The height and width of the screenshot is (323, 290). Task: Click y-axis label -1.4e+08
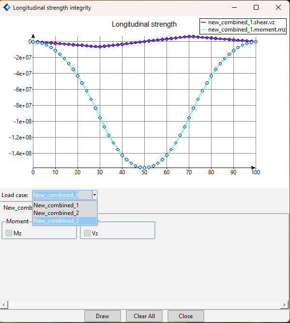tap(21, 153)
